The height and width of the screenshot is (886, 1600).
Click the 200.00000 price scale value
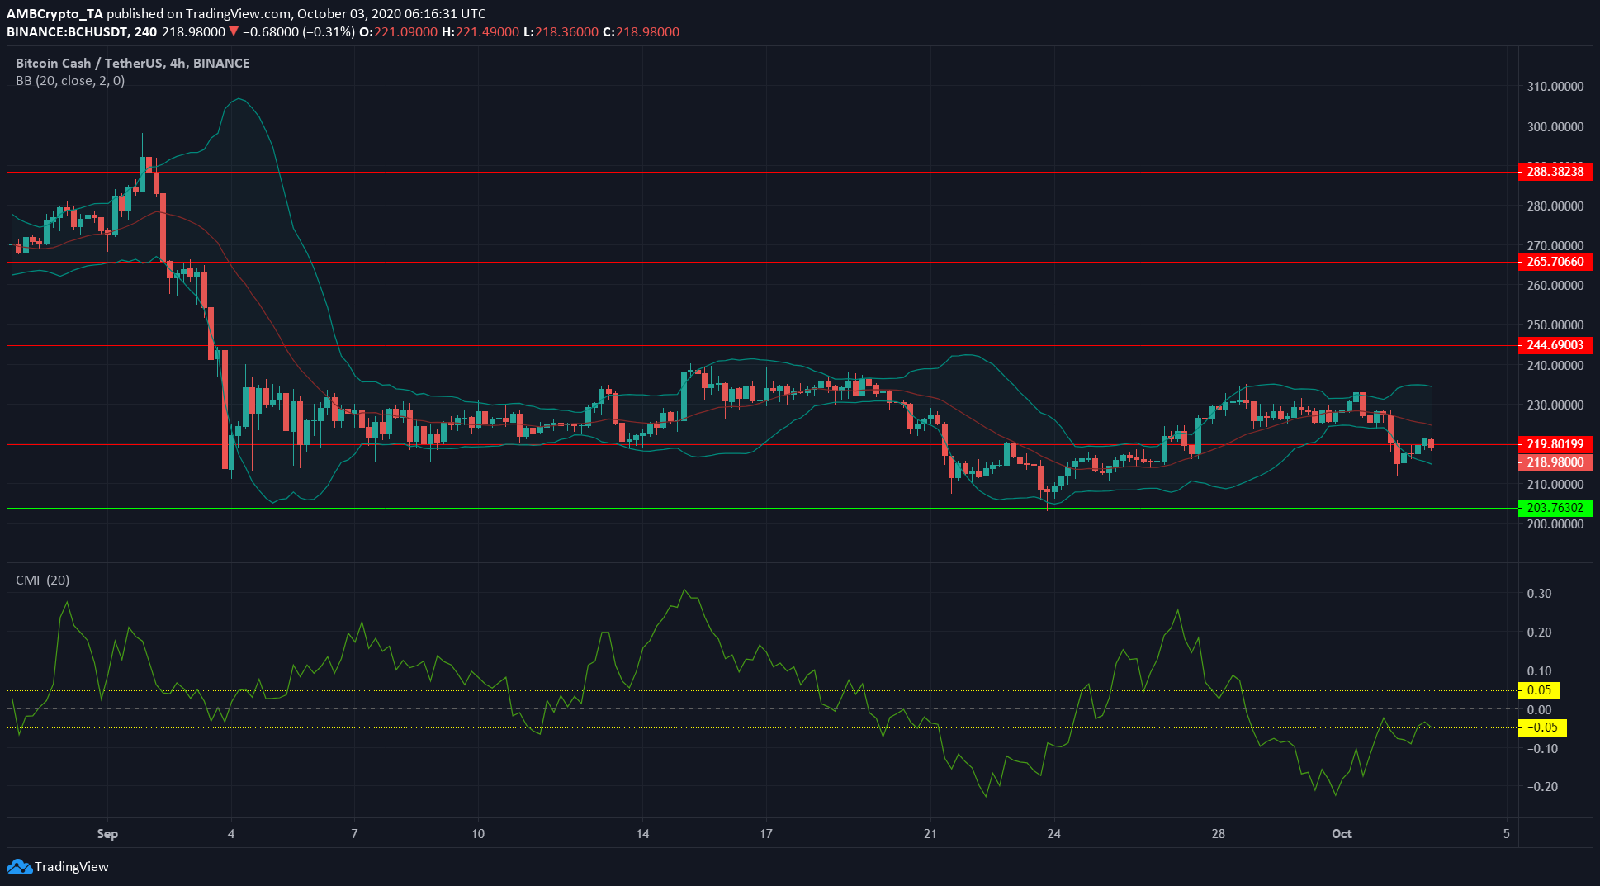pyautogui.click(x=1555, y=524)
